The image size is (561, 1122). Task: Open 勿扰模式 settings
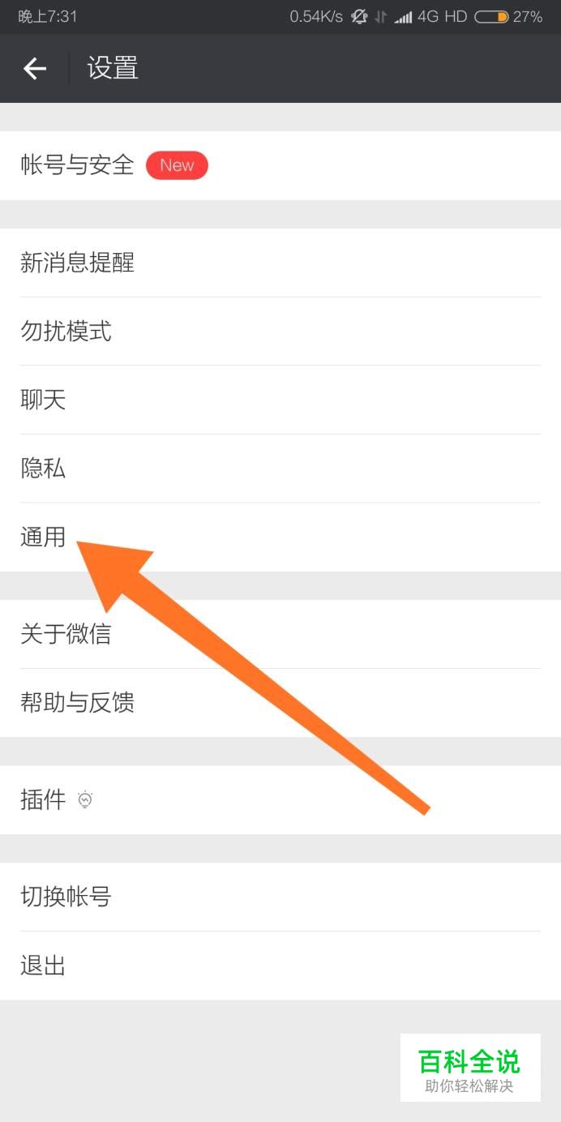pos(280,331)
